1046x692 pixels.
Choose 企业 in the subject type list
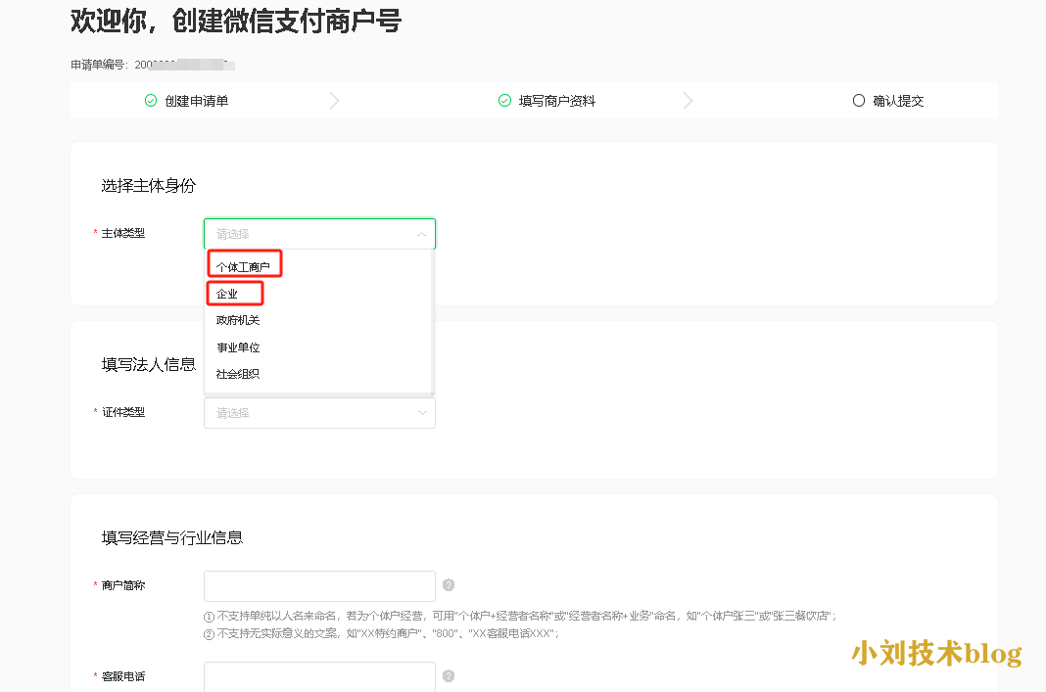[x=227, y=294]
